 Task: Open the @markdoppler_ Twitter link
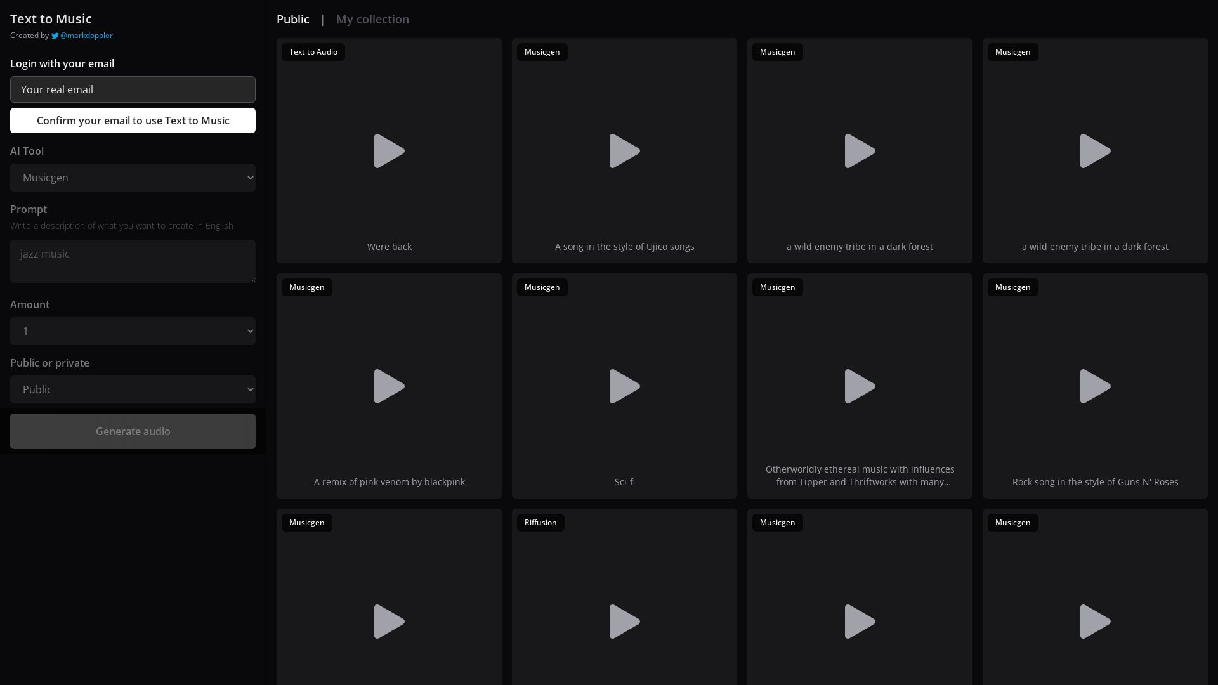click(x=89, y=35)
